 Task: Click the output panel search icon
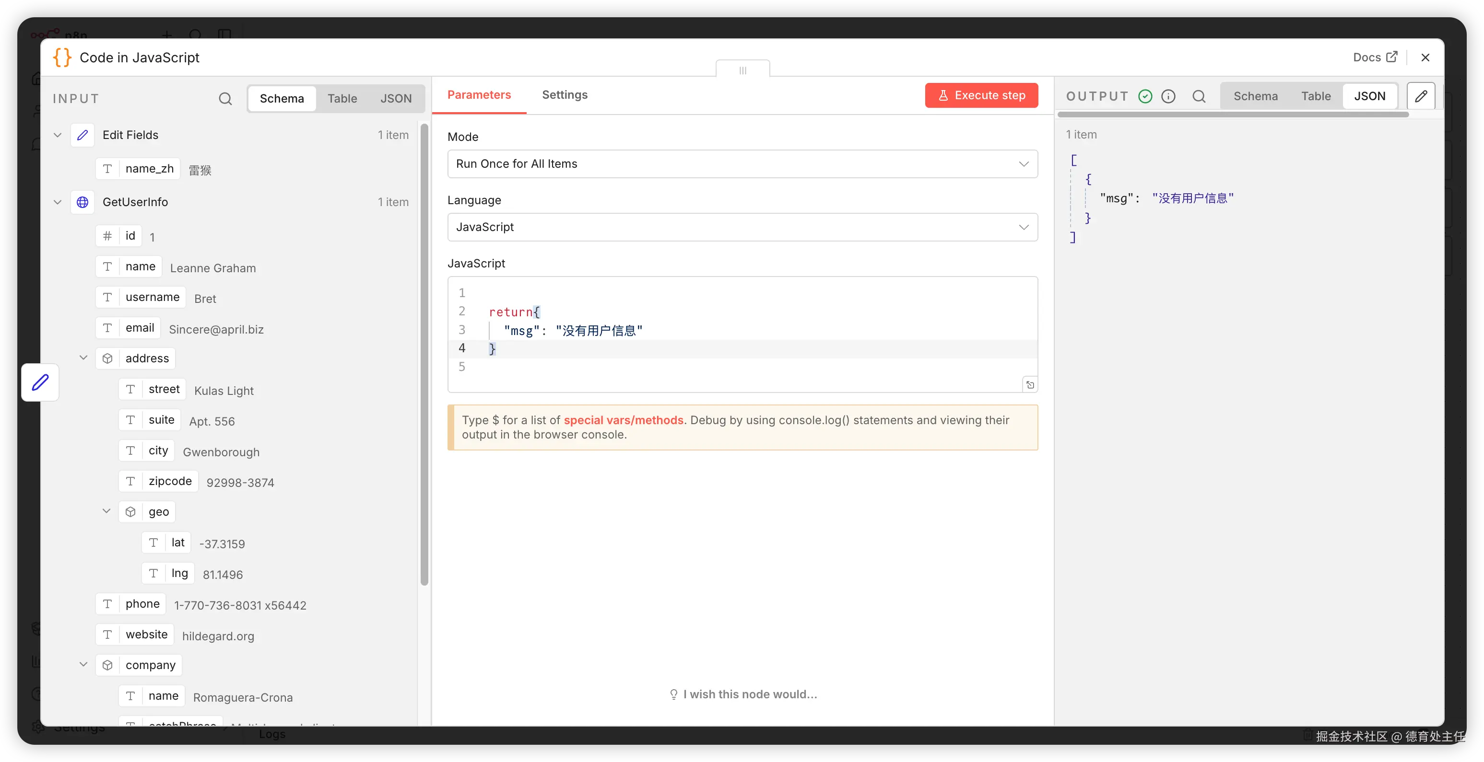(1199, 96)
